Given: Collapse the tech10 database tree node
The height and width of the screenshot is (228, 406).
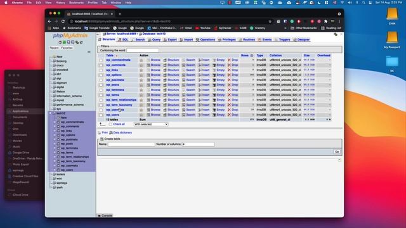Looking at the screenshot, I should click(51, 113).
